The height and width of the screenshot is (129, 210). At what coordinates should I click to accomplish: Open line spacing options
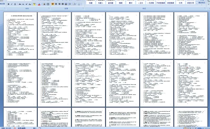pyautogui.click(x=70, y=4)
